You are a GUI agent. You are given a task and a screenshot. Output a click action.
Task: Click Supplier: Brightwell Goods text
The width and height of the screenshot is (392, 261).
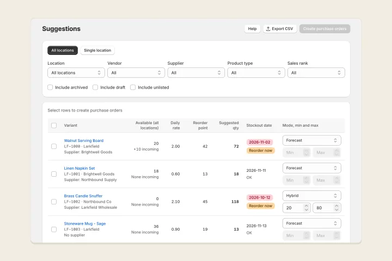coord(88,152)
